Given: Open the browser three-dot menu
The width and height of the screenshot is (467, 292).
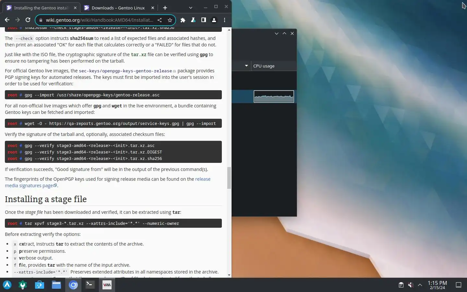Looking at the screenshot, I should coord(224,20).
